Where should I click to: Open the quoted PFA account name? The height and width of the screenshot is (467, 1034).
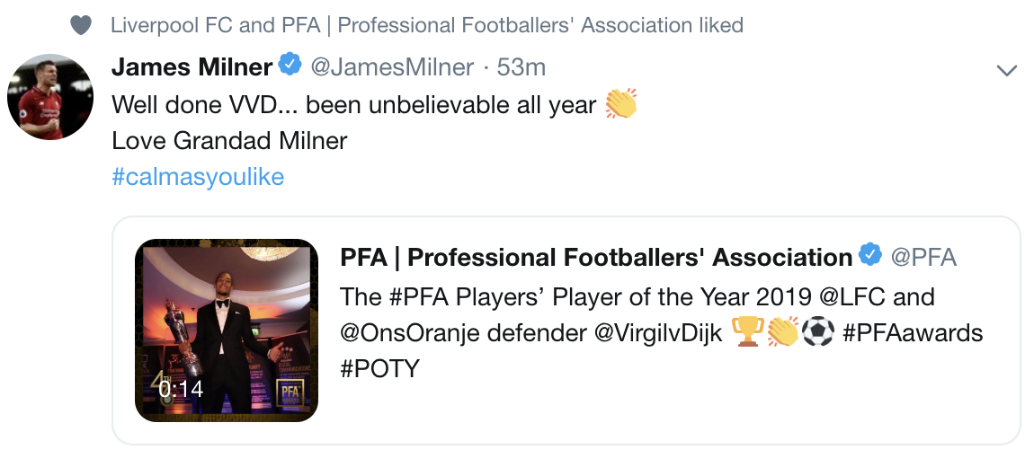click(596, 258)
